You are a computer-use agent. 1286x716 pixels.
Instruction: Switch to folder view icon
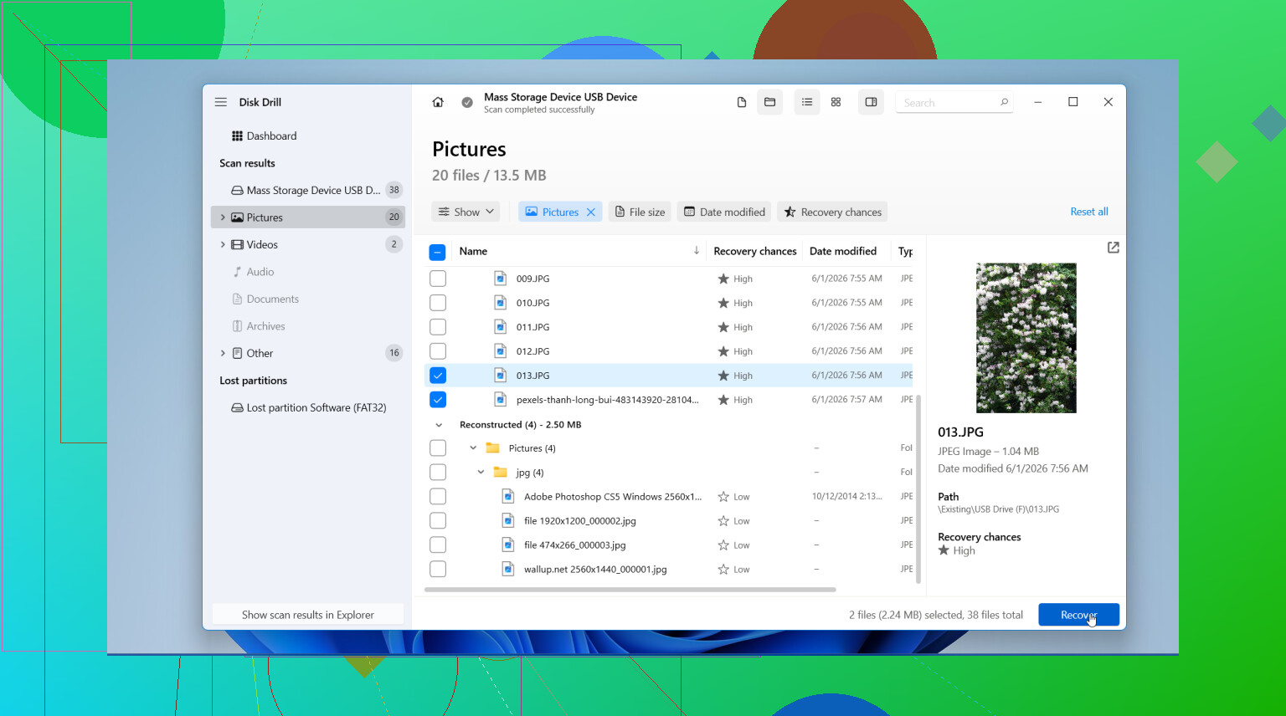click(x=770, y=102)
